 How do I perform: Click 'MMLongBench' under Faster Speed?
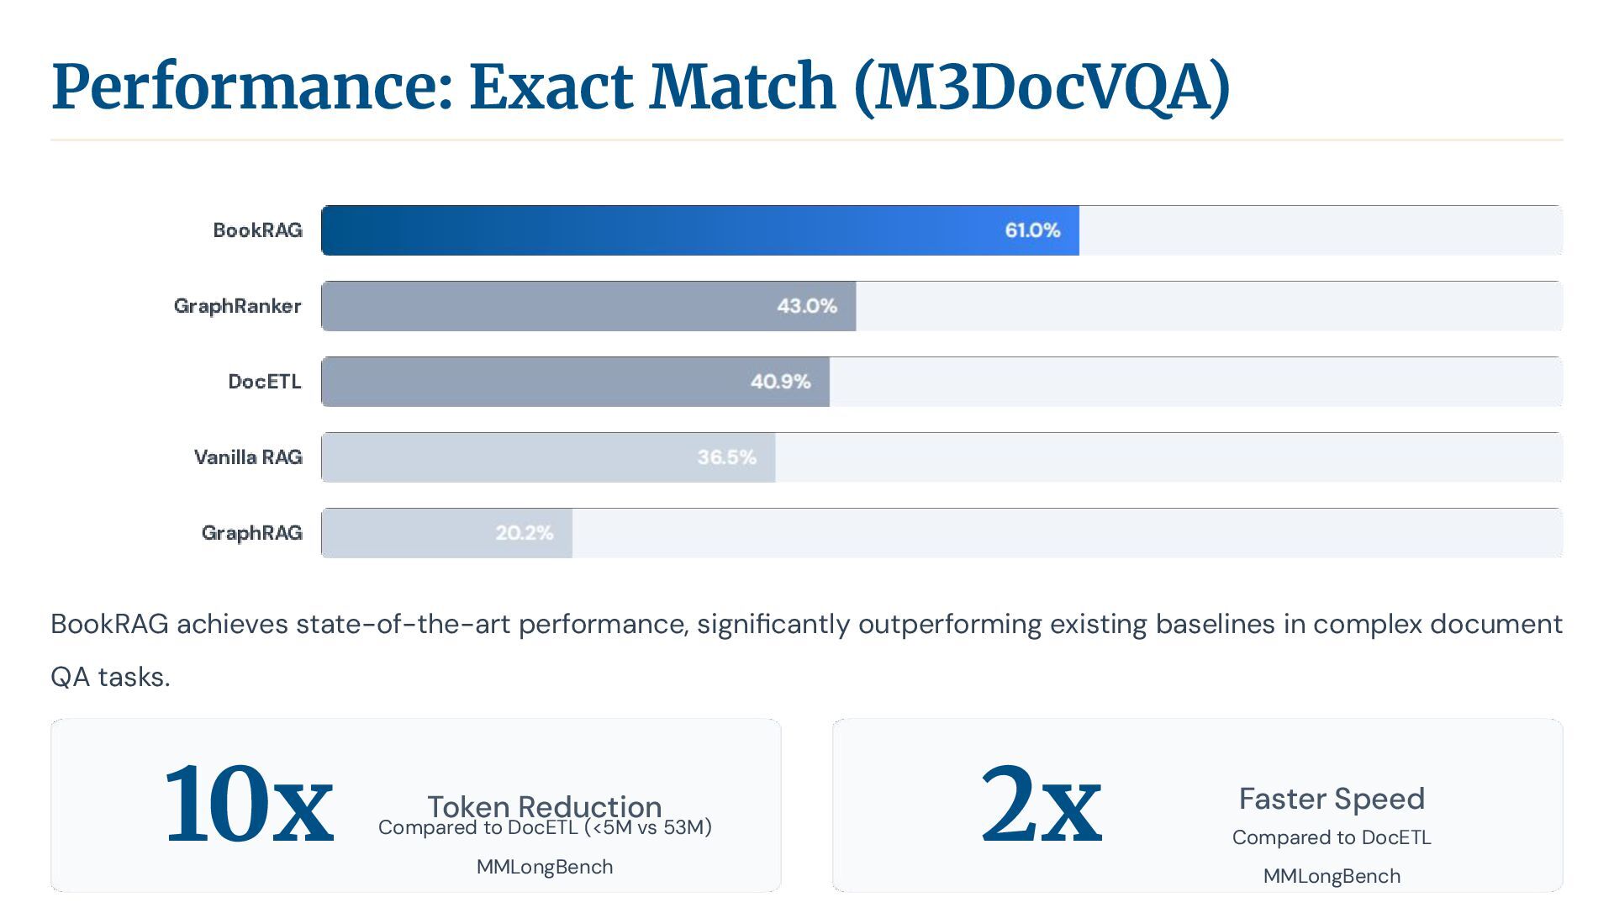(1332, 876)
